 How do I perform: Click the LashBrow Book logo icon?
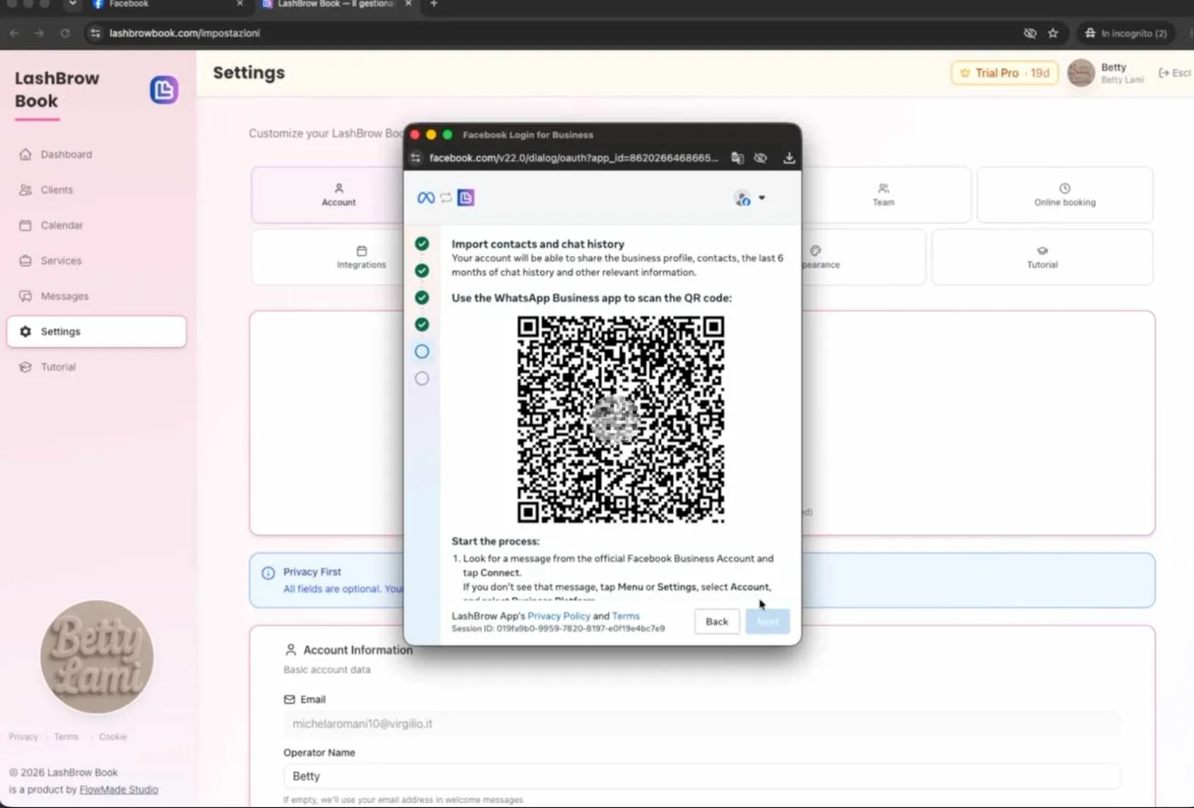164,90
